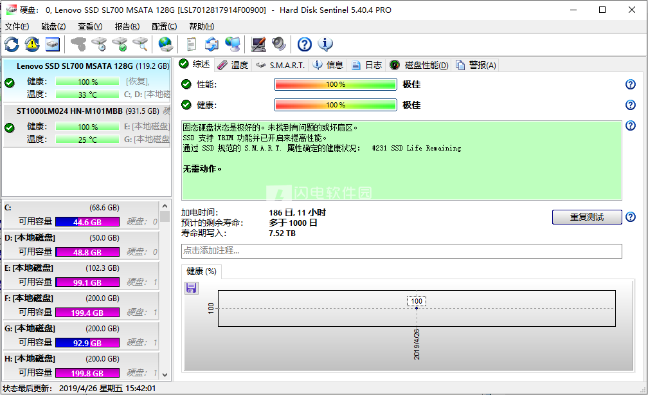Screen dimensions: 648x395
Task: Click C: drive 44.6 GB free bar
Action: tap(87, 222)
